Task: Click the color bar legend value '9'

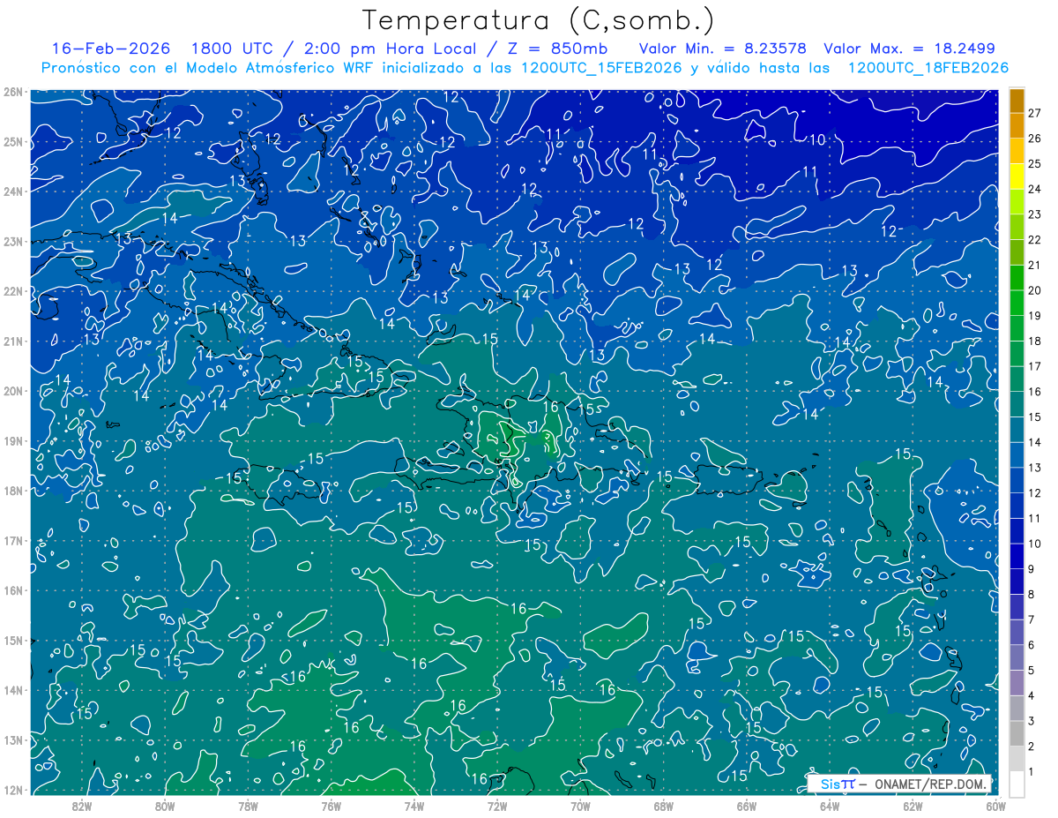Action: [1032, 569]
